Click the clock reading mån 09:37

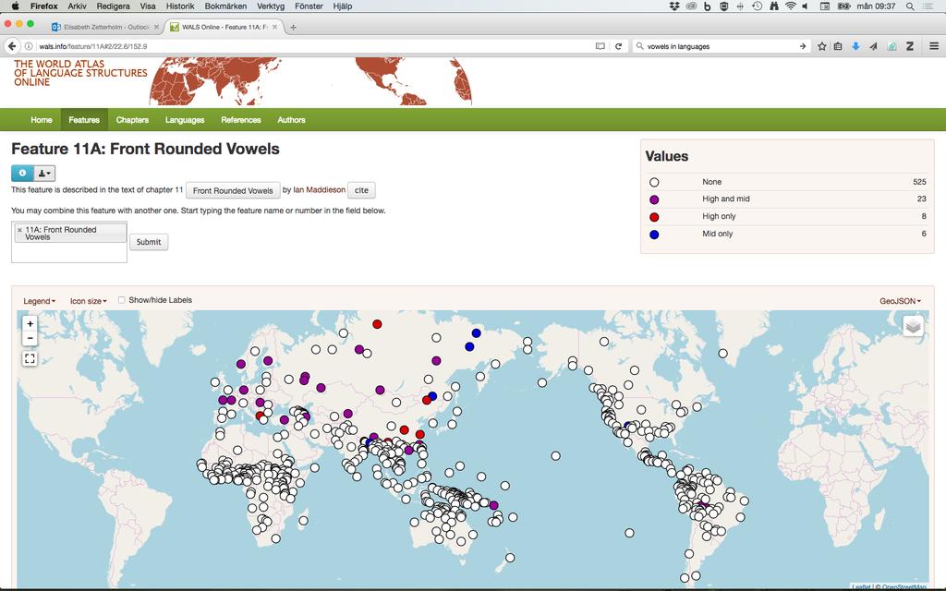click(x=876, y=6)
